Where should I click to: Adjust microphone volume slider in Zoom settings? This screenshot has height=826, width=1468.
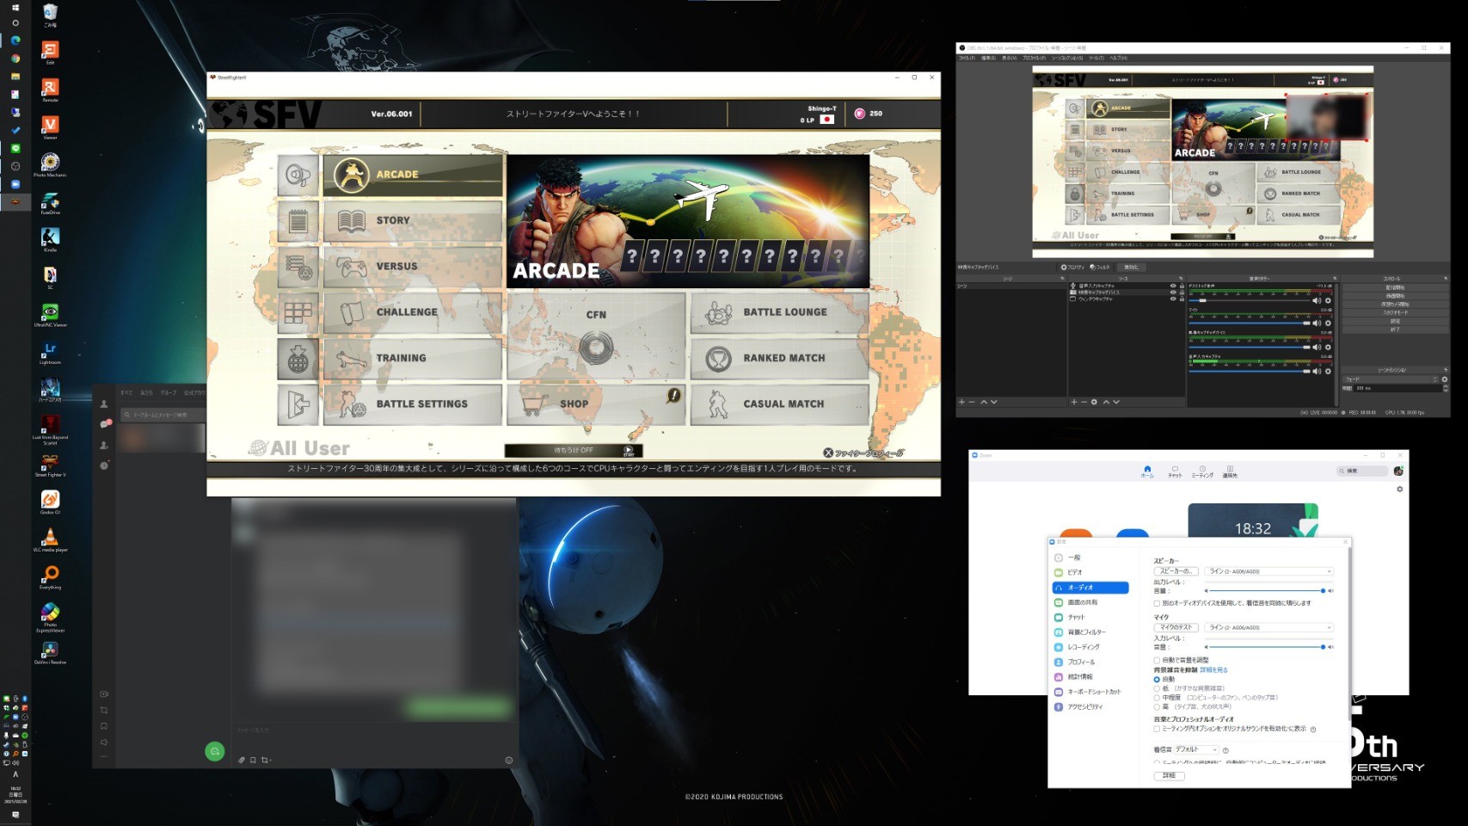[x=1267, y=647]
